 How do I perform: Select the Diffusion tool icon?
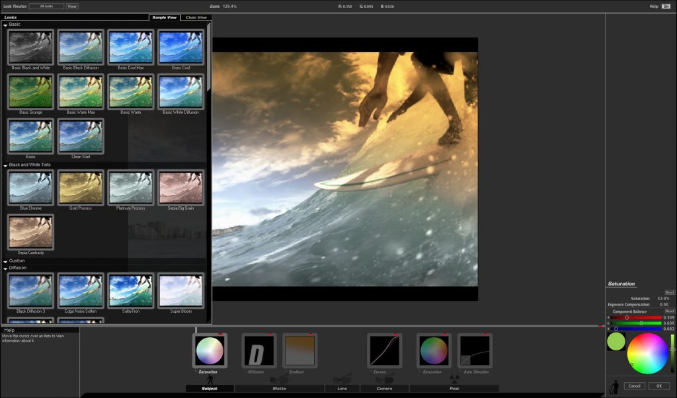coord(259,350)
